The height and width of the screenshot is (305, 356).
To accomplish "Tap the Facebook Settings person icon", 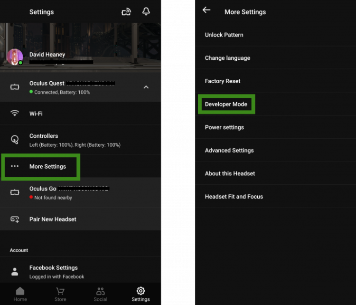I will [15, 272].
